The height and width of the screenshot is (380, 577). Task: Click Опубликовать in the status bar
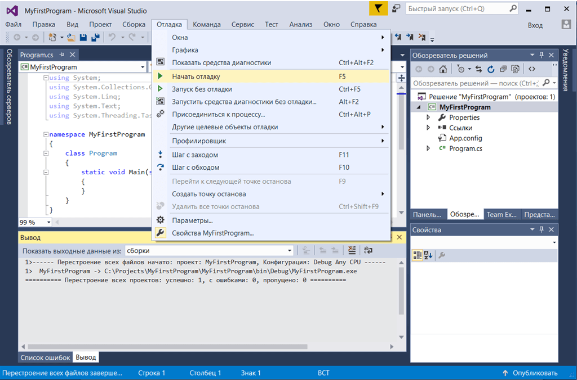pyautogui.click(x=530, y=373)
